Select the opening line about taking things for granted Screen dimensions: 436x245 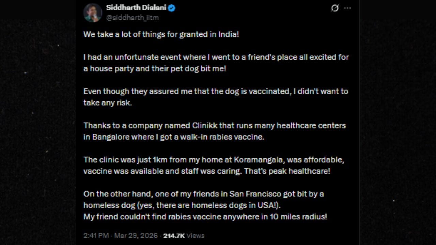pos(161,34)
